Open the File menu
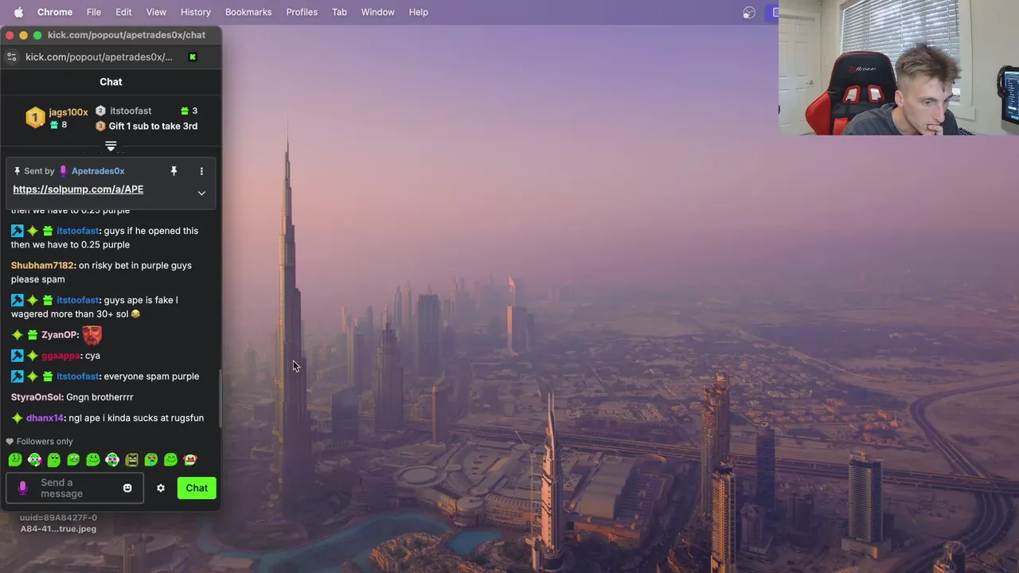Viewport: 1019px width, 573px height. tap(93, 12)
